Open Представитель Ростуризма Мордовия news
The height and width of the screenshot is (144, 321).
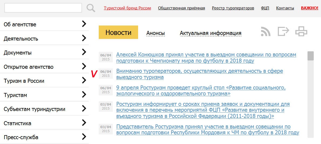(208, 129)
